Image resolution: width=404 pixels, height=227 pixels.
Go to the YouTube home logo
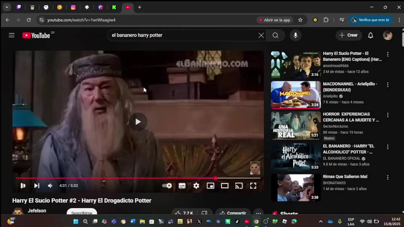[x=36, y=35]
